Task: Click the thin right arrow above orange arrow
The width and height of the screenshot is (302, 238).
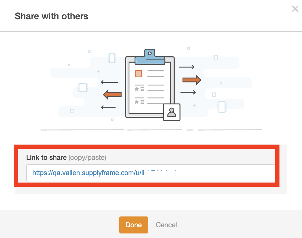Action: point(186,67)
